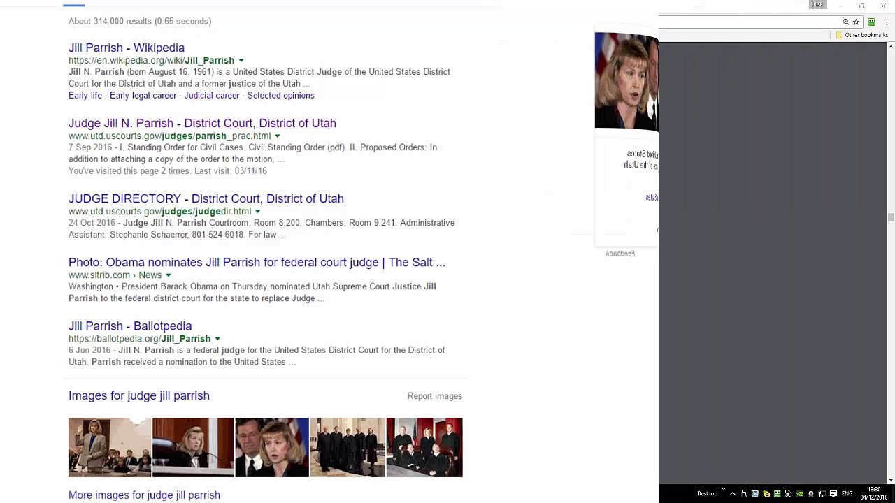This screenshot has width=895, height=503.
Task: Show hidden system tray icons
Action: pos(733,493)
